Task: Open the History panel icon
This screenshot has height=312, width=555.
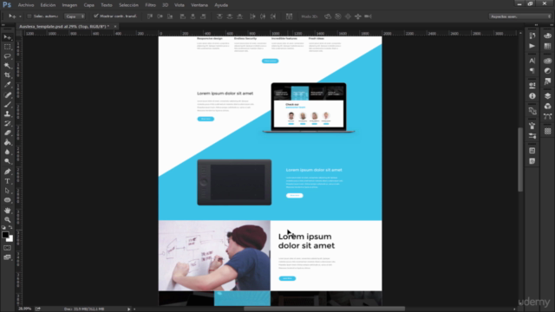Action: (x=532, y=36)
